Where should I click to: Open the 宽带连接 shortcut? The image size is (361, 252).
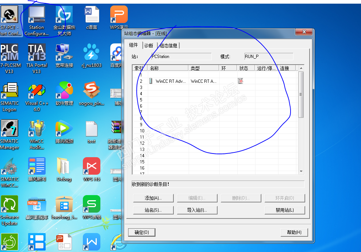pos(64,56)
